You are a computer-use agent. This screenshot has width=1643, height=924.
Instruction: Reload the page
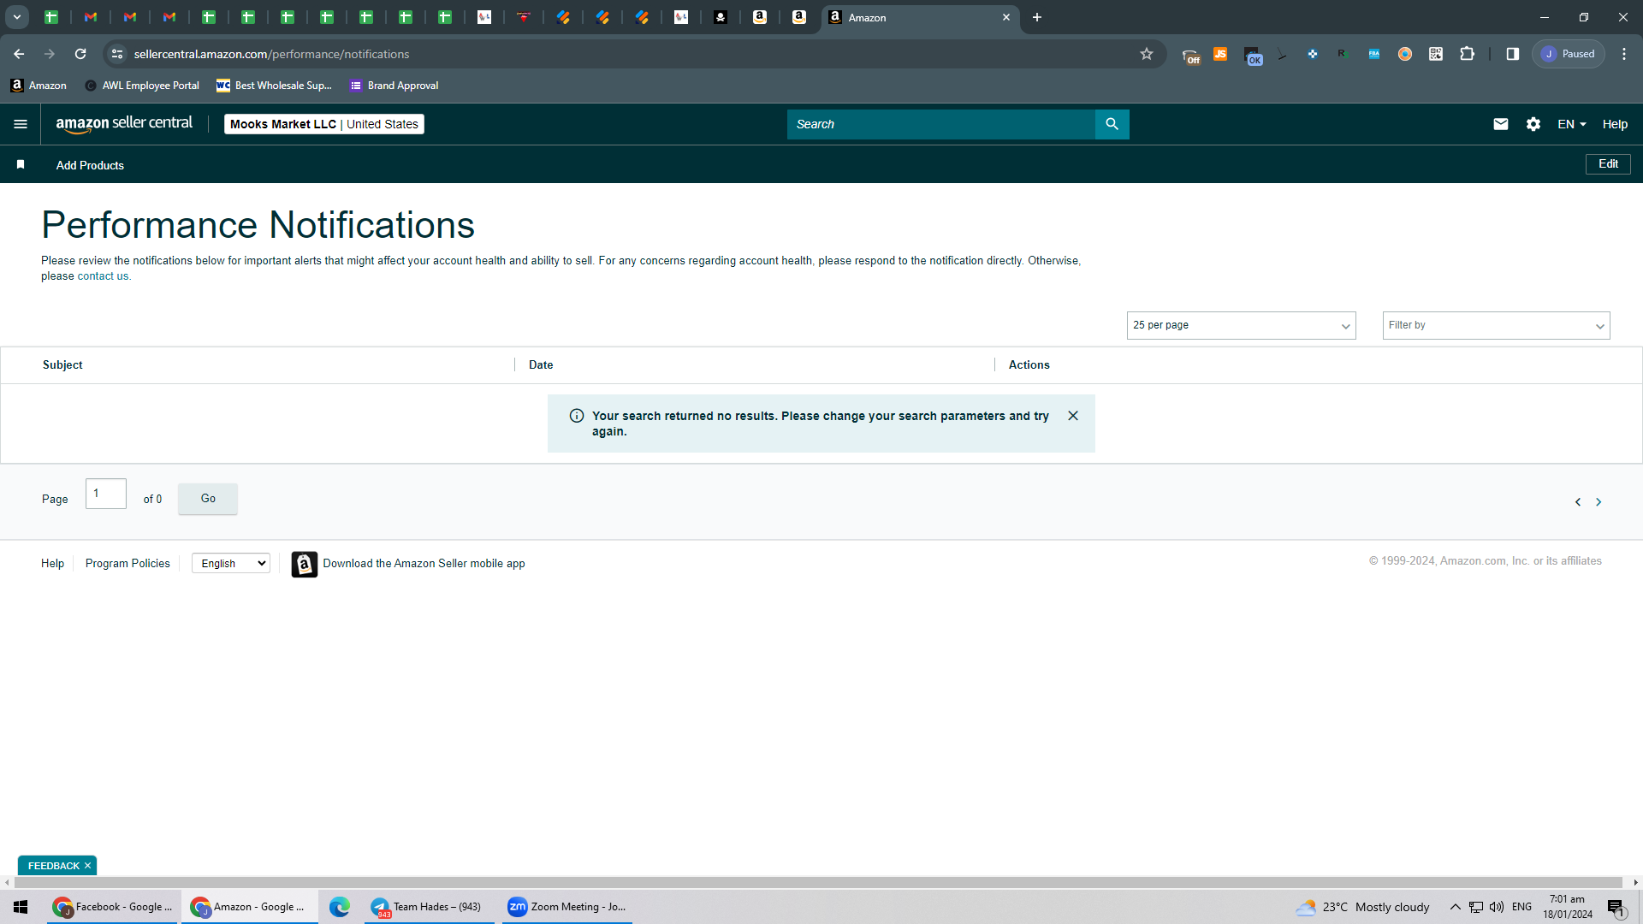(x=80, y=54)
